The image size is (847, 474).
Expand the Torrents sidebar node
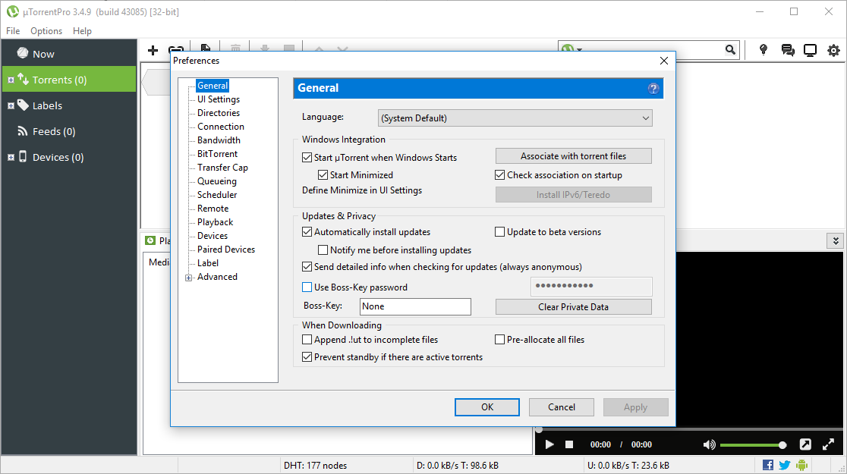(x=11, y=80)
